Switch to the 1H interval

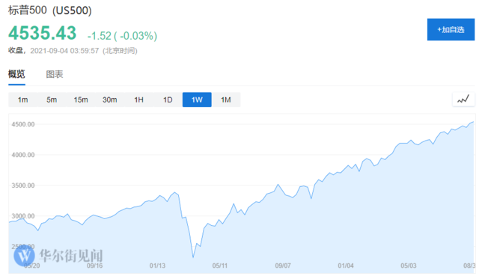[x=138, y=99]
